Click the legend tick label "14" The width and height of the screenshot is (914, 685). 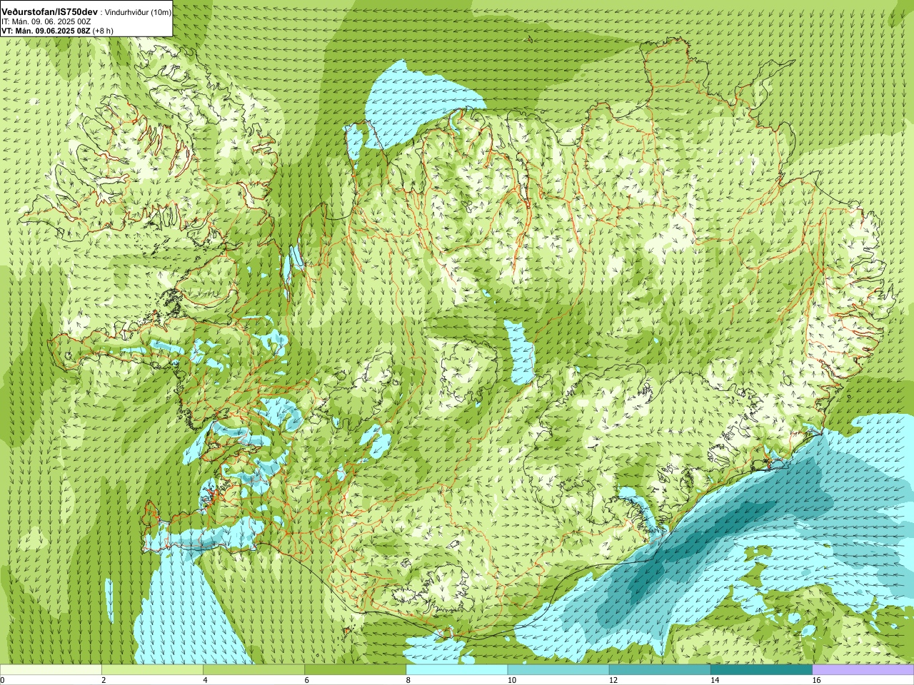coord(715,680)
